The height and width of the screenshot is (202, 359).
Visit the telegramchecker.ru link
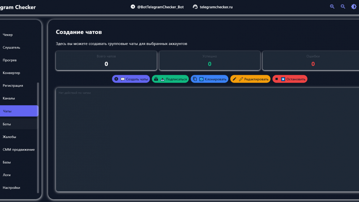[216, 7]
